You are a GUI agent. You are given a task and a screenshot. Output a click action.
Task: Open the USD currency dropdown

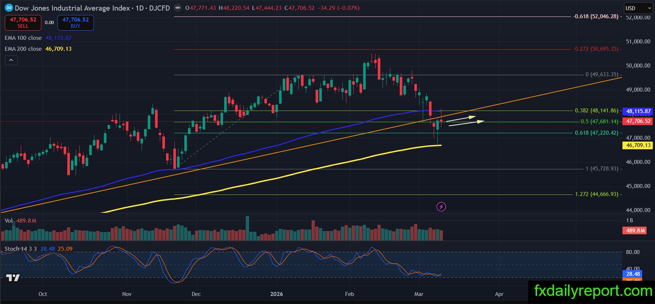[x=638, y=8]
